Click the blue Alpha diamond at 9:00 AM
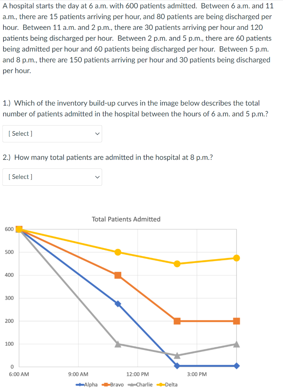Viewport: 283px width, 392px height. (x=117, y=303)
